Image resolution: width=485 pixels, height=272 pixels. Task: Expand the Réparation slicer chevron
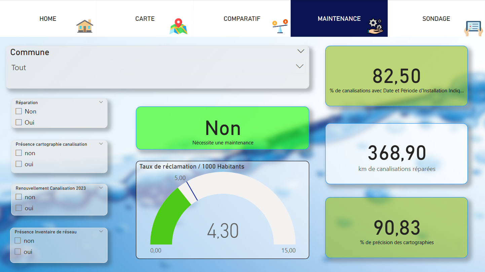coord(101,102)
